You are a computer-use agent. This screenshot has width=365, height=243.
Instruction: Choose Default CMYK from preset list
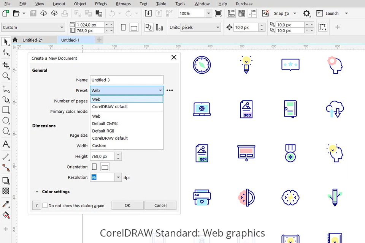click(x=127, y=123)
